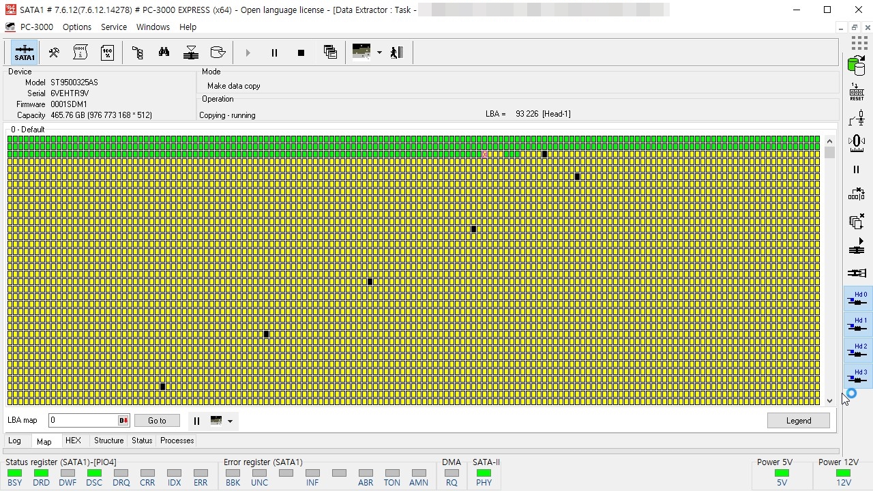Expand the map options dropdown beside Go to

pyautogui.click(x=230, y=421)
